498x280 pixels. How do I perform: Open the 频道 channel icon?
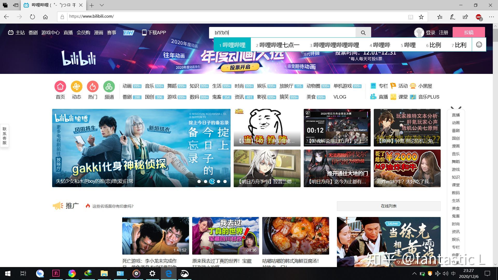point(109,86)
